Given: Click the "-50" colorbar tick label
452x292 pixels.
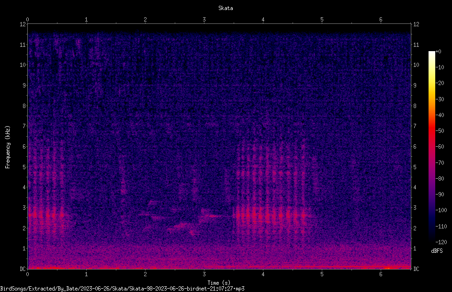Looking at the screenshot, I should point(440,131).
